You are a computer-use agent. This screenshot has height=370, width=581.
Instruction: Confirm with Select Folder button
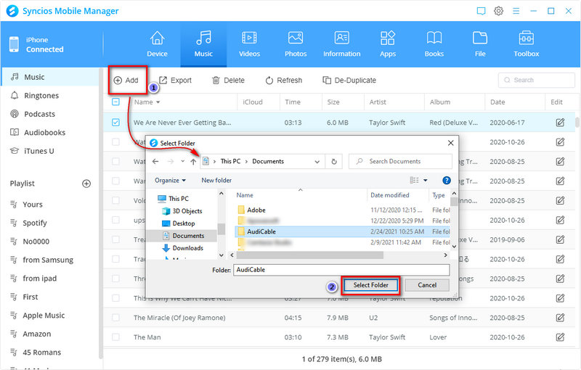pyautogui.click(x=370, y=285)
